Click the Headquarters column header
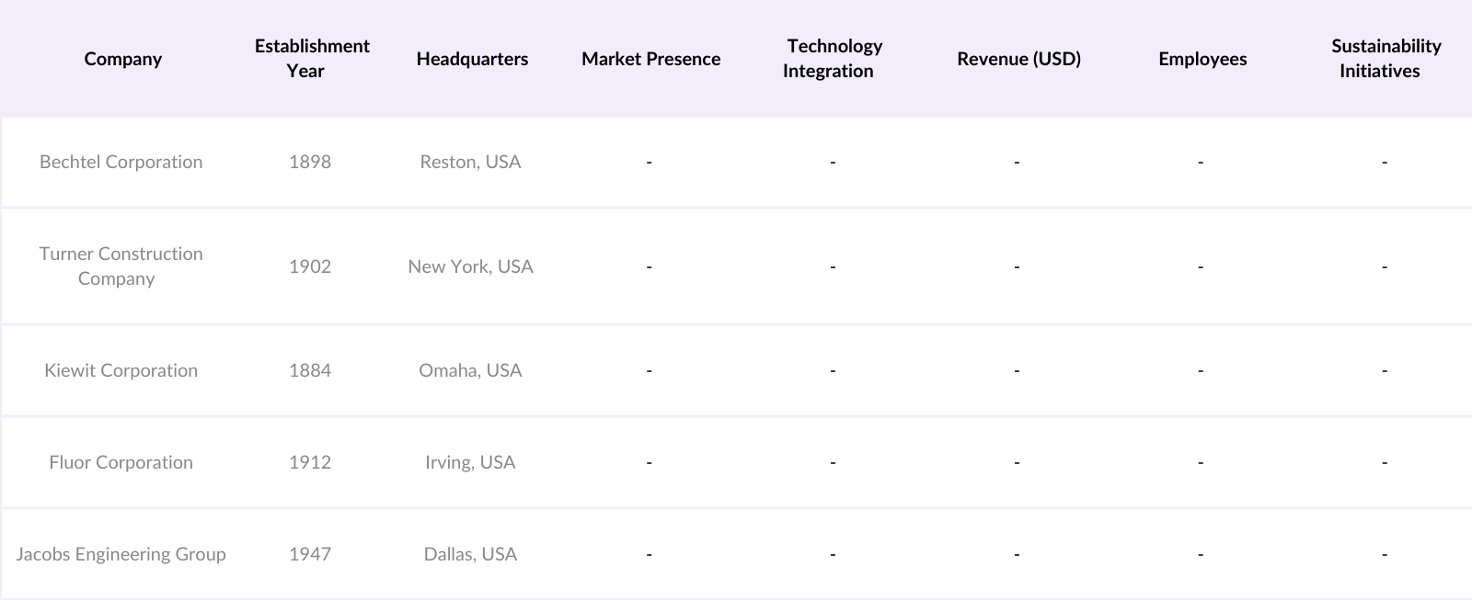The image size is (1472, 600). click(472, 59)
